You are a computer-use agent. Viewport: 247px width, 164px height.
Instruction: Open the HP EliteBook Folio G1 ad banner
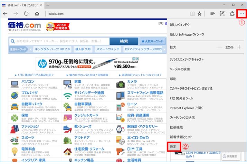[x=87, y=64]
